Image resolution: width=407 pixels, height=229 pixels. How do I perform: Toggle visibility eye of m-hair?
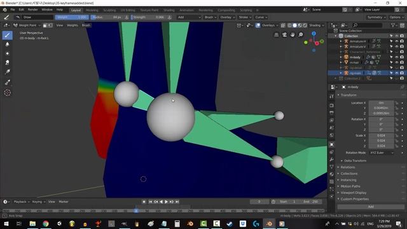[396, 62]
